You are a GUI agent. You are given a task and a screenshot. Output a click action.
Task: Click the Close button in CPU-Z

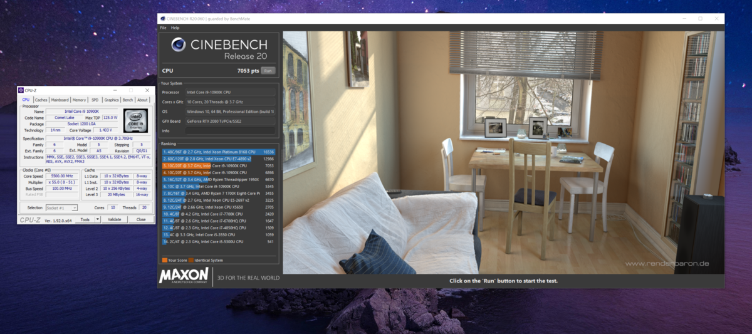coord(141,219)
